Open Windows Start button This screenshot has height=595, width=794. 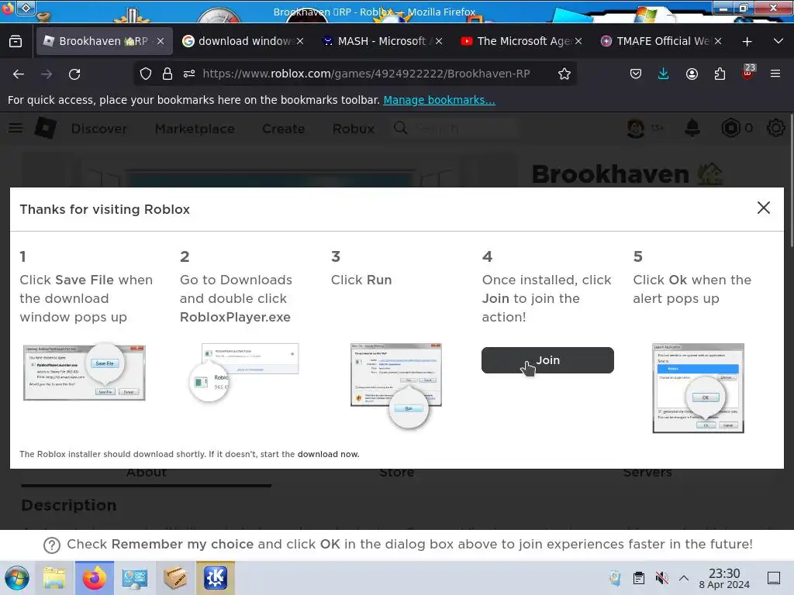click(x=17, y=578)
